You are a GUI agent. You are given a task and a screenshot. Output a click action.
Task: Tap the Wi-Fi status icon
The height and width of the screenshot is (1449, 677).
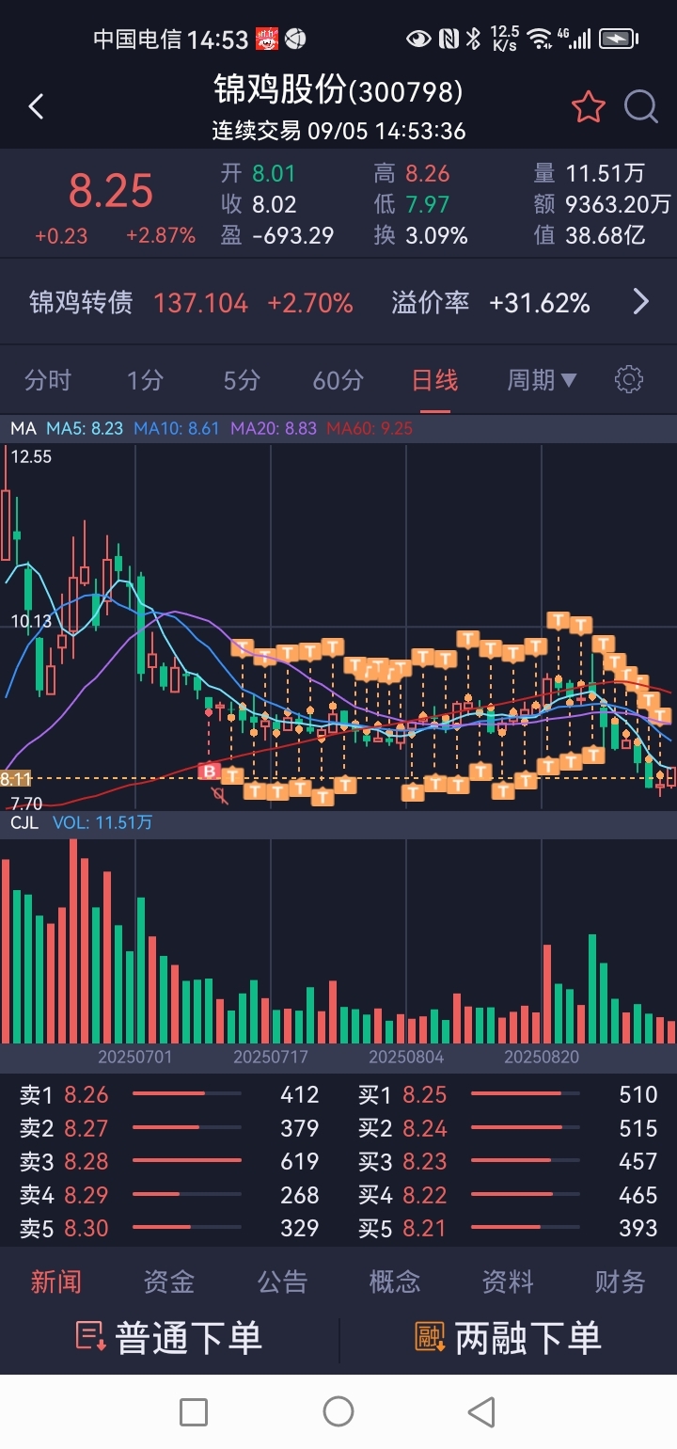click(x=540, y=39)
